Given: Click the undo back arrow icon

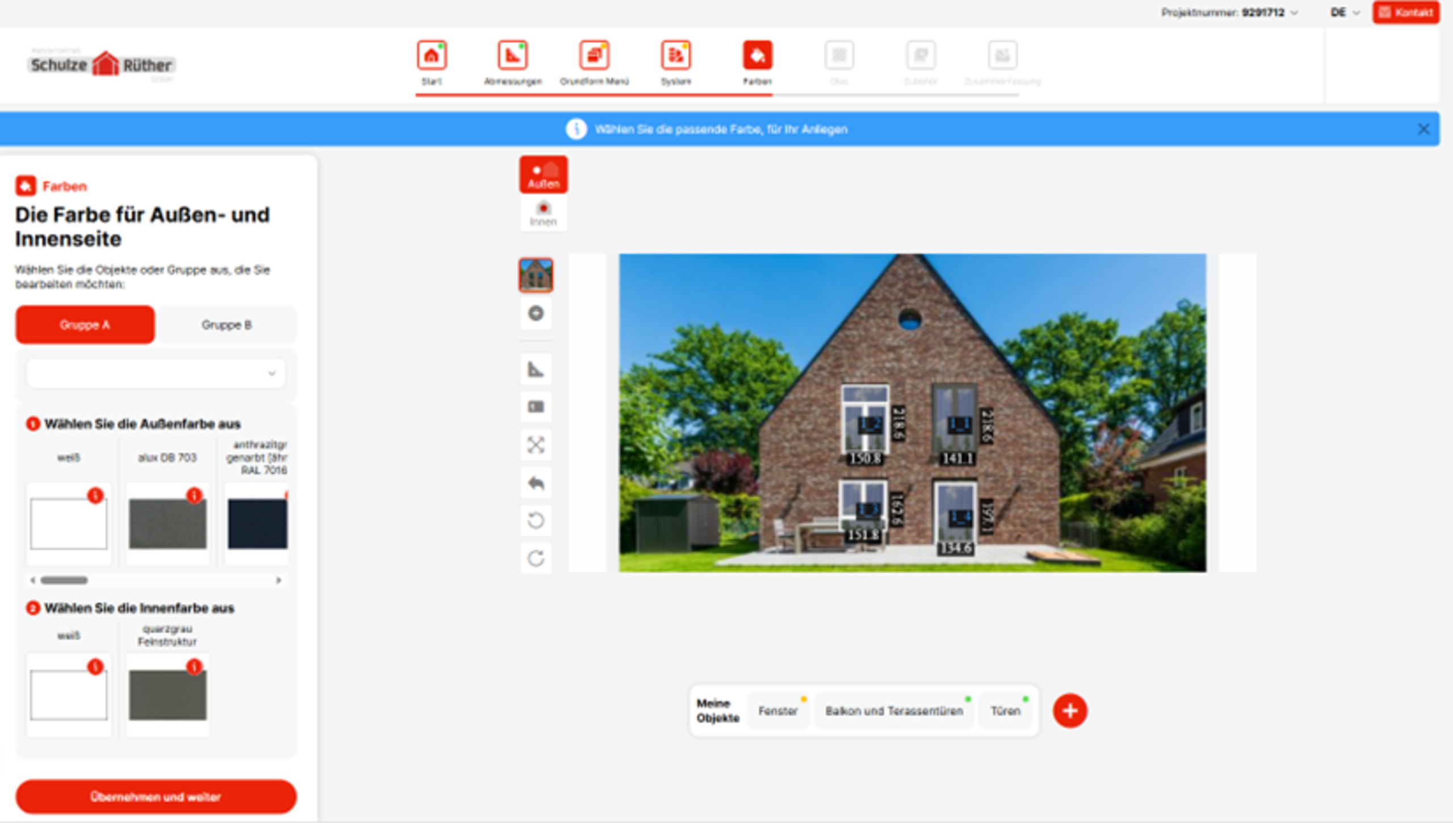Looking at the screenshot, I should [536, 483].
